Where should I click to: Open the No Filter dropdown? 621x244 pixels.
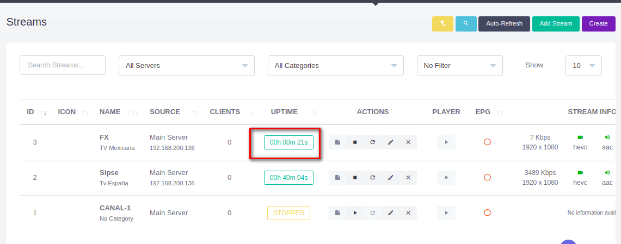(459, 66)
